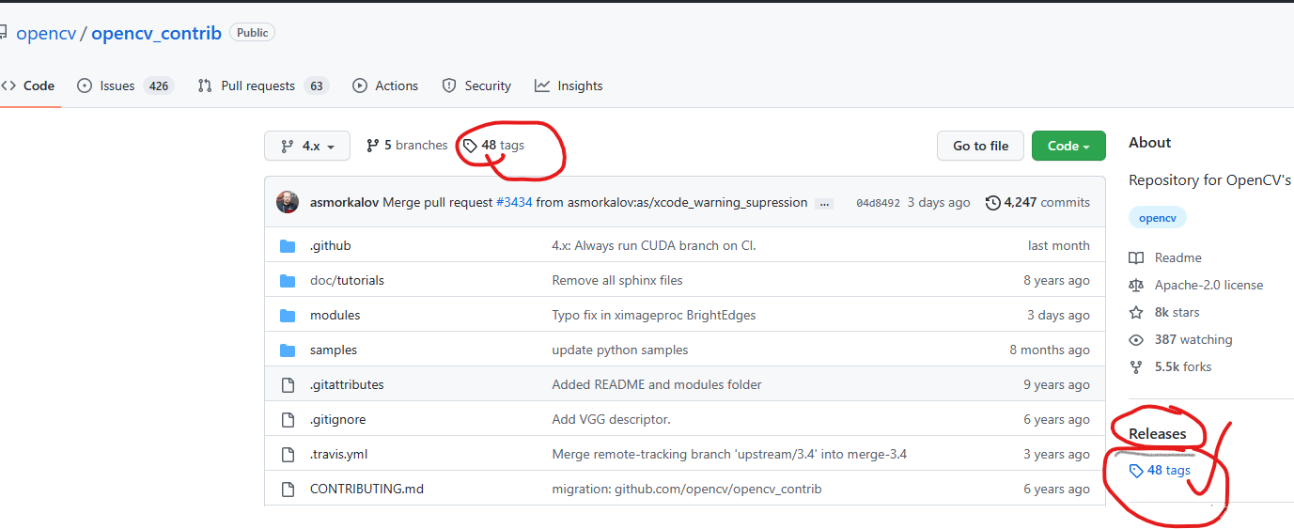Click asmorkalov's avatar picture

click(x=288, y=202)
